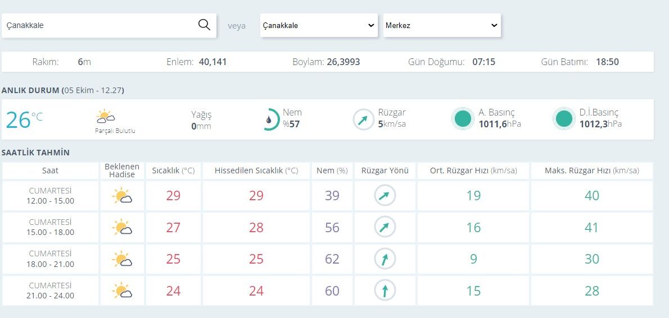
Task: Click the Ort. Rüzgar Hızı column header
Action: [x=473, y=170]
